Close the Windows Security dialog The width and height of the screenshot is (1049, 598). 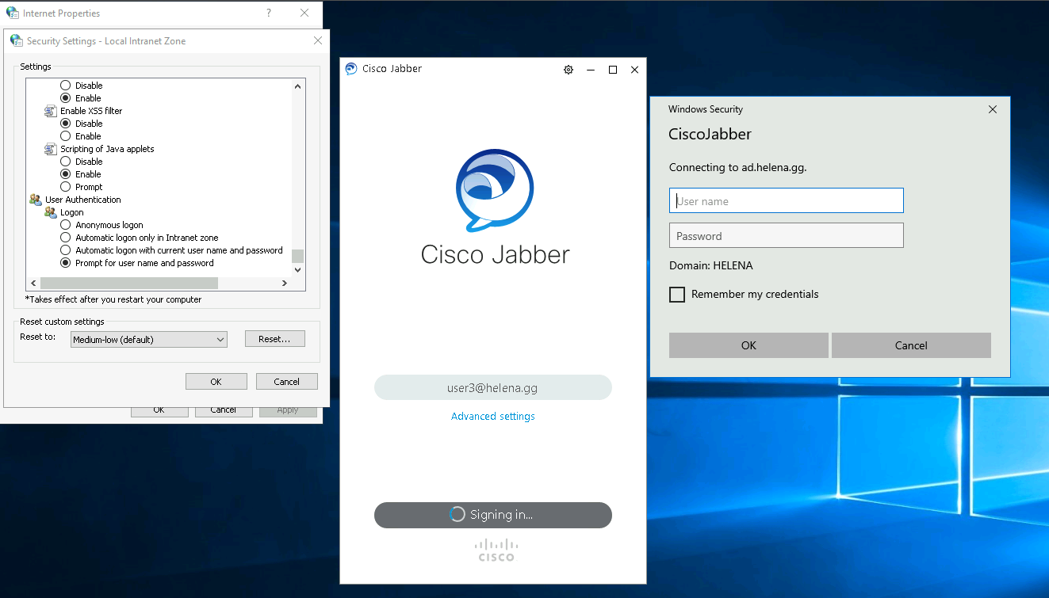click(x=992, y=109)
